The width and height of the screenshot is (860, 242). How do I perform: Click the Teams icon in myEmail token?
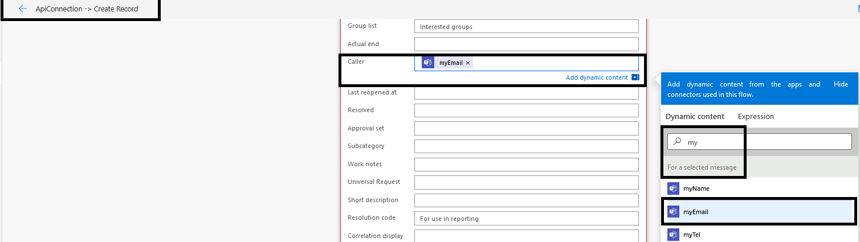[x=428, y=63]
